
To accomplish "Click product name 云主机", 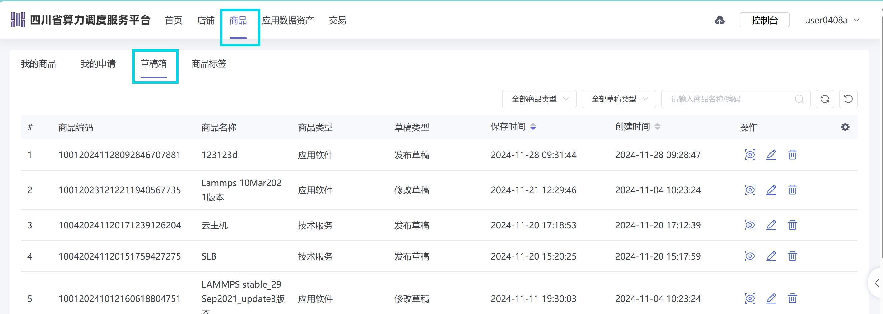I will point(215,225).
